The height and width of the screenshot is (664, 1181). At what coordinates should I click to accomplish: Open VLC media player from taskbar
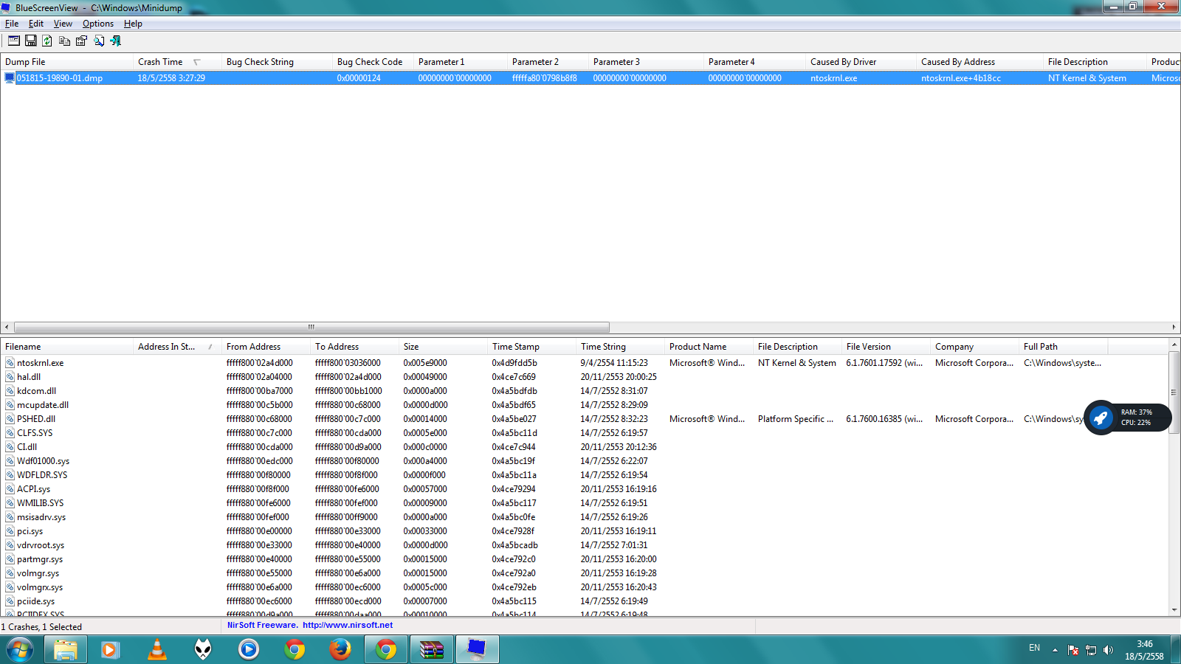coord(157,650)
